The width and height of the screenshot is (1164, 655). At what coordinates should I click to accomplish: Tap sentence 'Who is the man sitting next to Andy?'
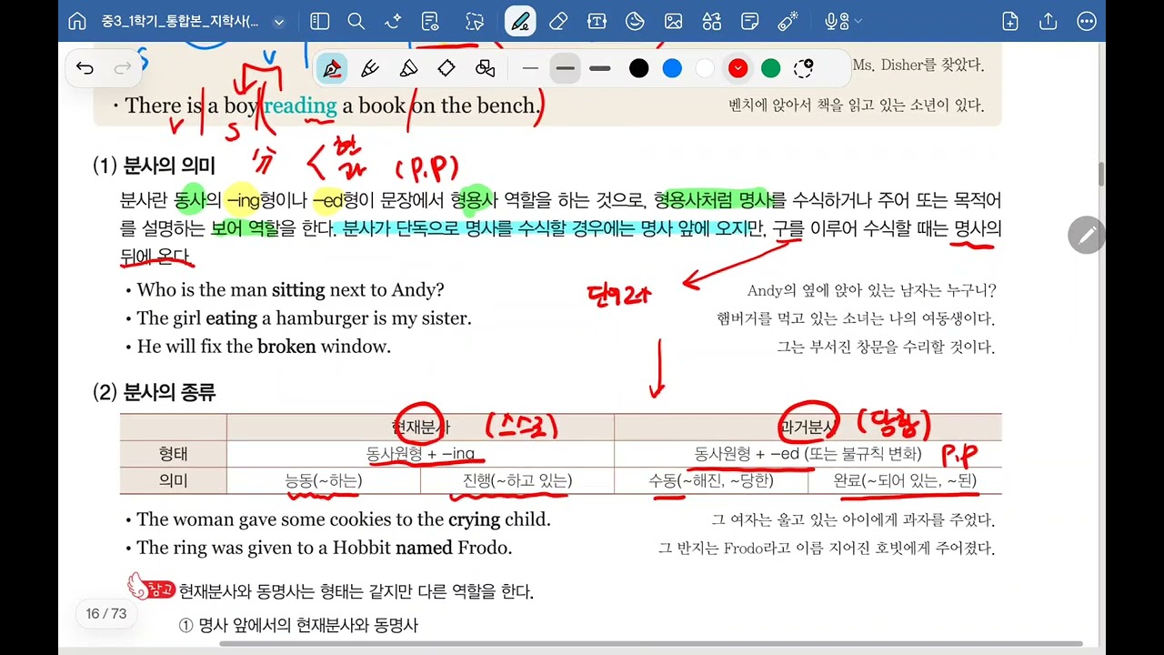[x=290, y=290]
